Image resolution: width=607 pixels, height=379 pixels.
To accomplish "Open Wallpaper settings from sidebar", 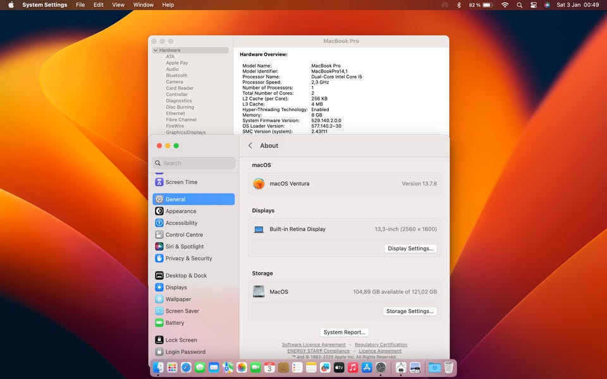I will point(178,299).
